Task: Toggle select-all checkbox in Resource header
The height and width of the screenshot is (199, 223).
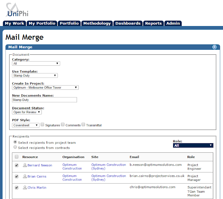Action: [17, 157]
